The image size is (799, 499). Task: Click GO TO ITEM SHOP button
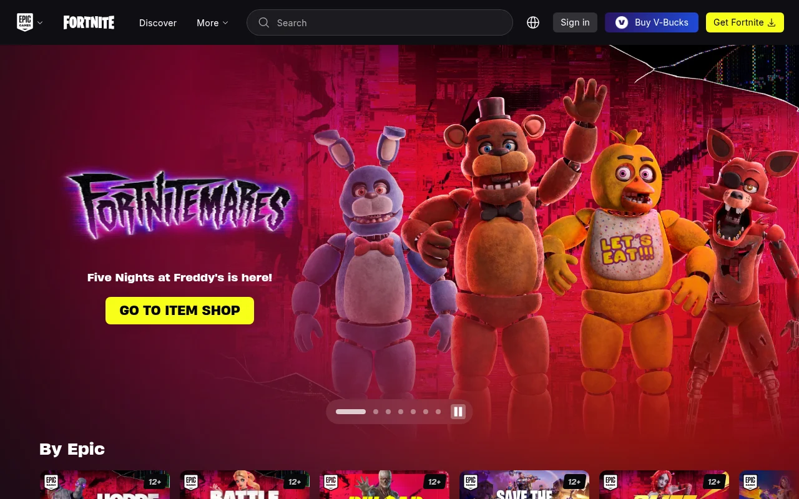pos(180,311)
